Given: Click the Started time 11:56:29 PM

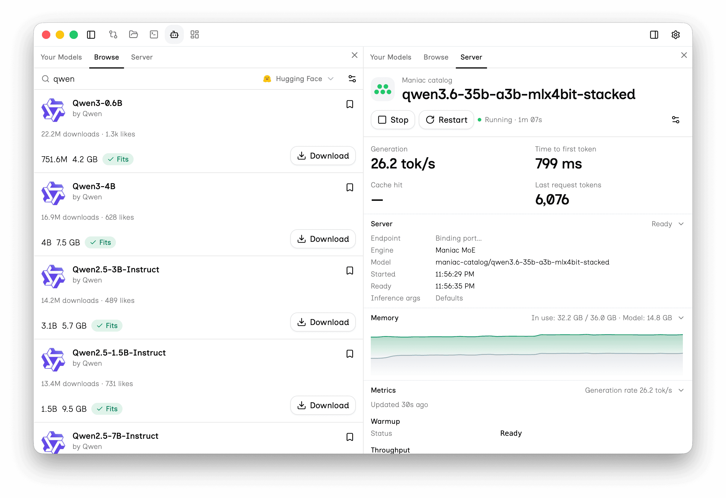Looking at the screenshot, I should pos(455,274).
